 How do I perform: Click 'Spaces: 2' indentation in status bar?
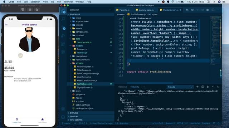point(170,123)
